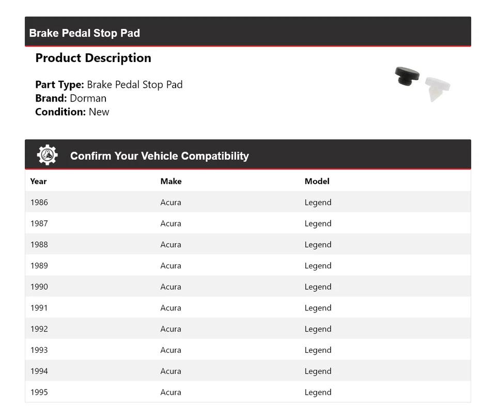Click the Year column header
The image size is (496, 419).
(38, 181)
